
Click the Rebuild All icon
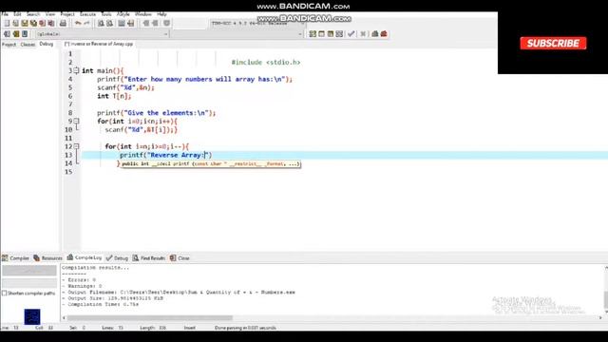(x=339, y=34)
